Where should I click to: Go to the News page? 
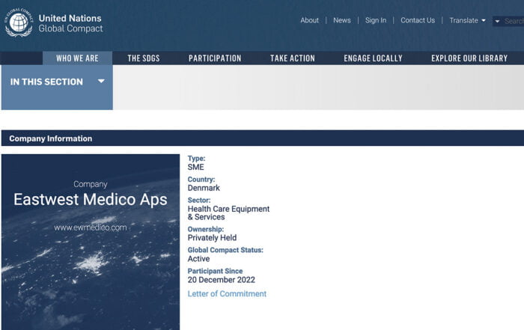coord(342,20)
